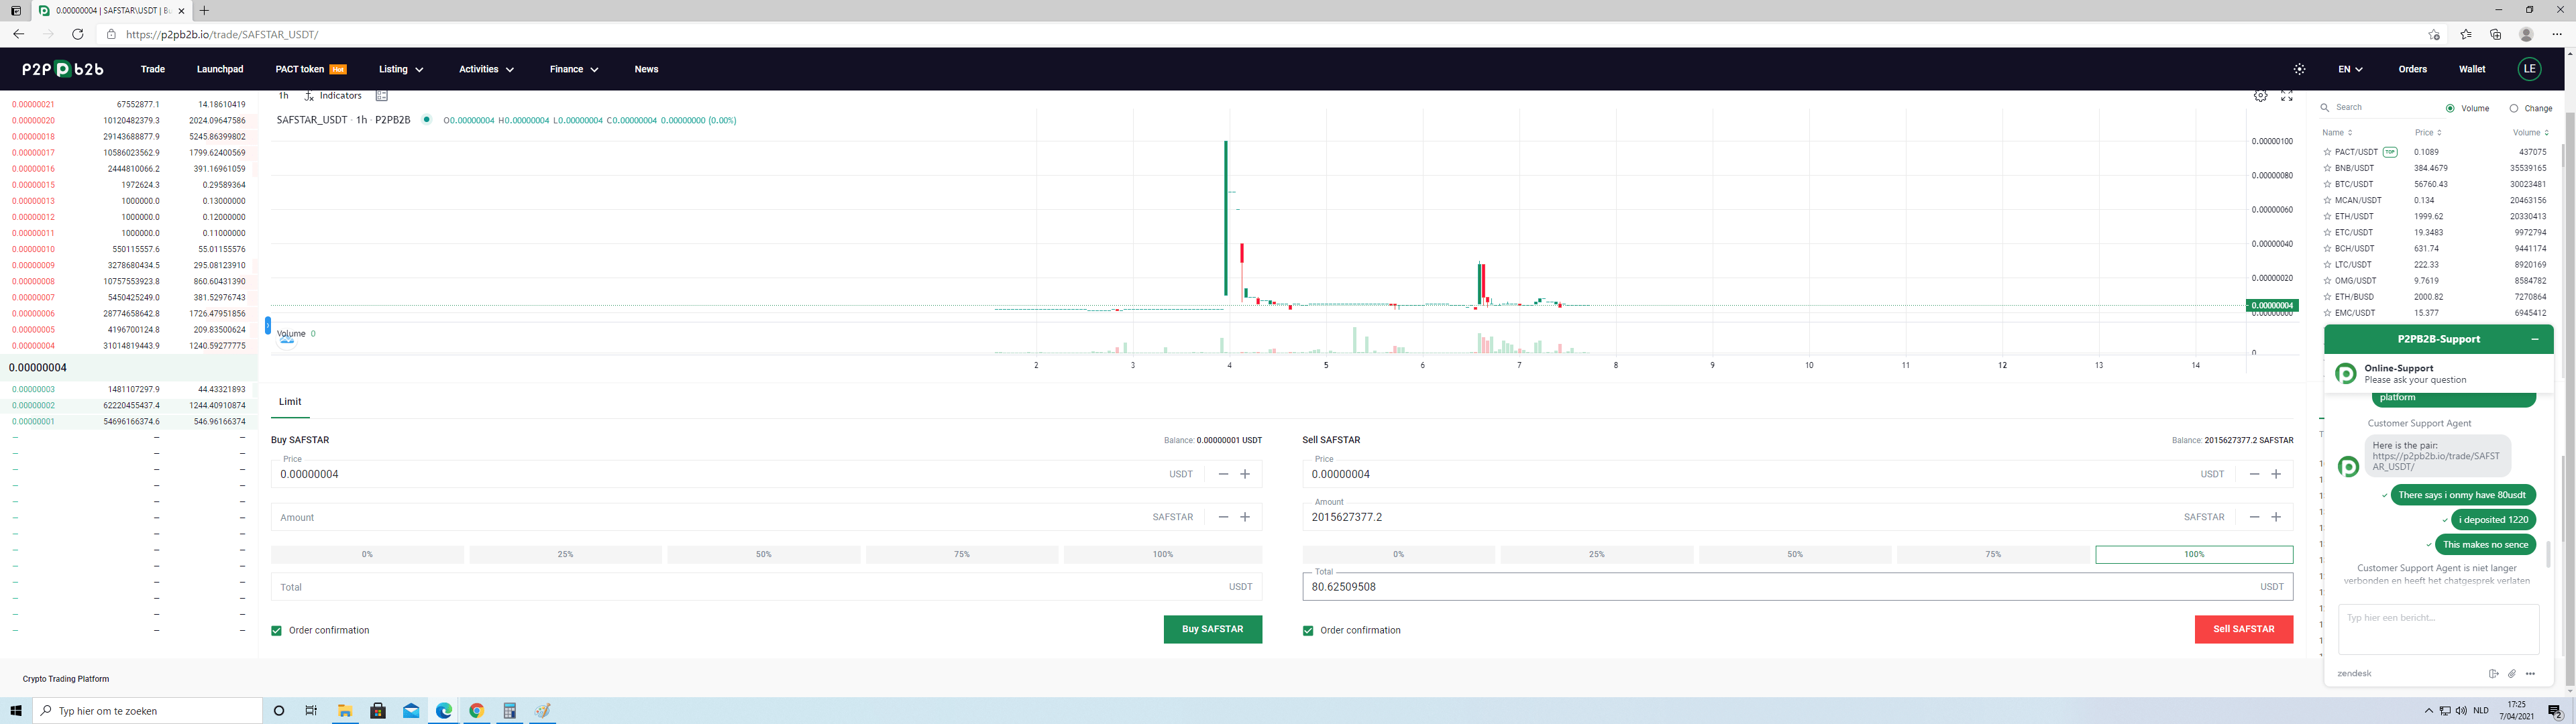
Task: Select the Change radio button
Action: (2514, 108)
